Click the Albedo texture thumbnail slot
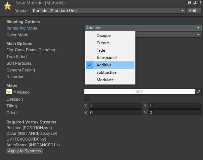Viewport: 203px width, 160px height. 9,92
